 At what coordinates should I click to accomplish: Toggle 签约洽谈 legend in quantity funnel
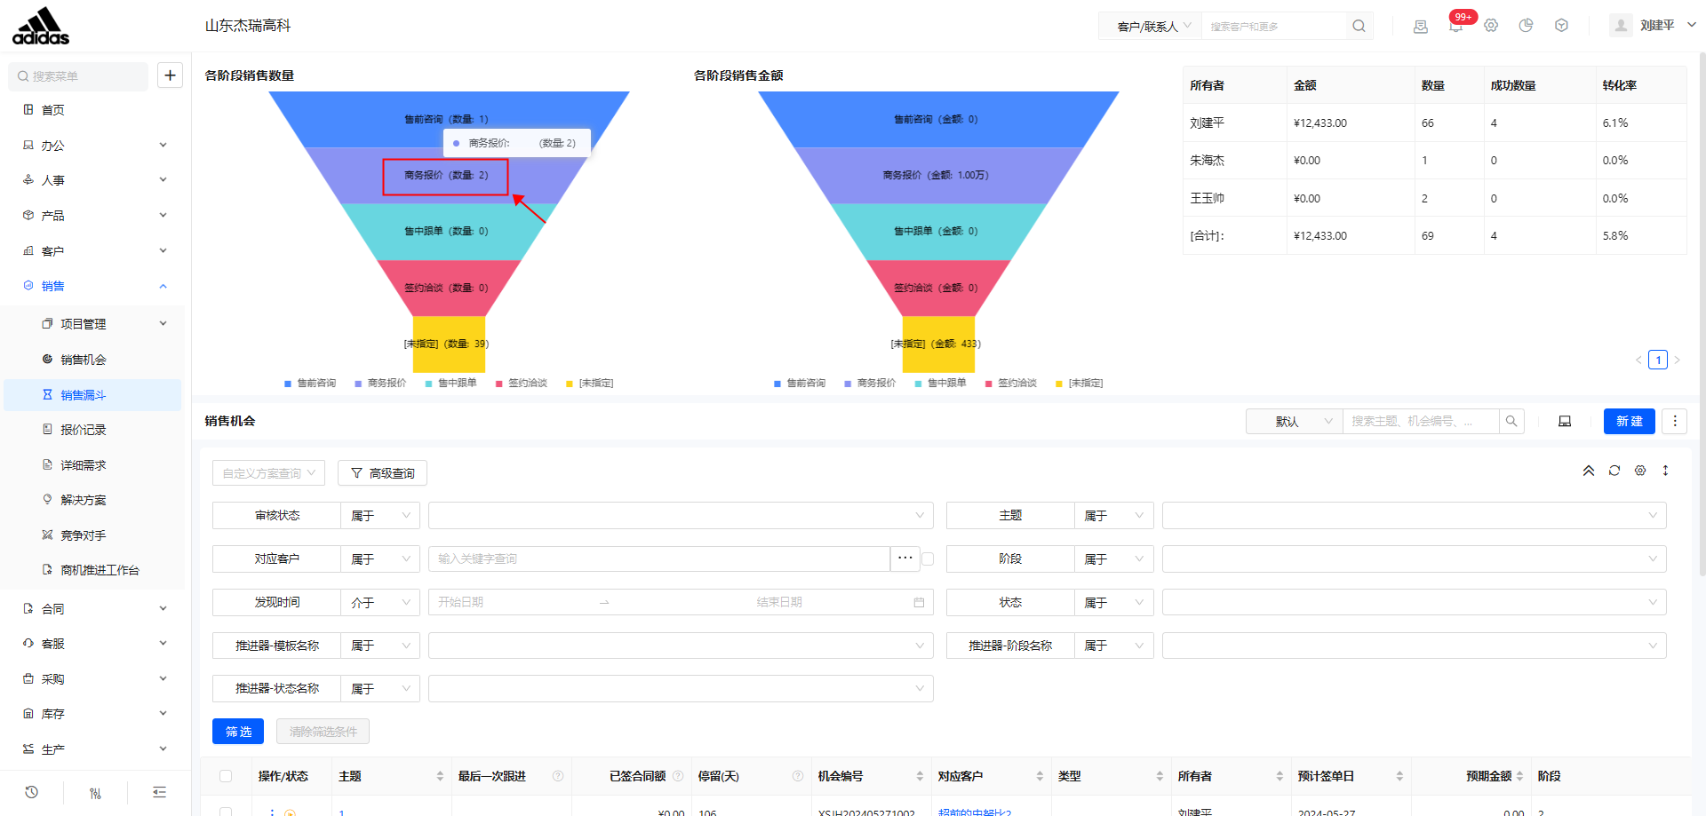(522, 384)
